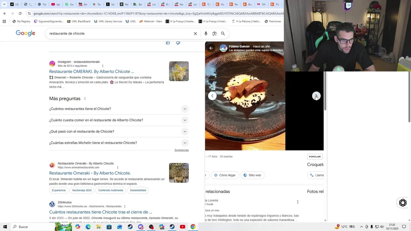Open the Instagram result food thumbnail
This screenshot has height=231, width=411.
(x=179, y=71)
